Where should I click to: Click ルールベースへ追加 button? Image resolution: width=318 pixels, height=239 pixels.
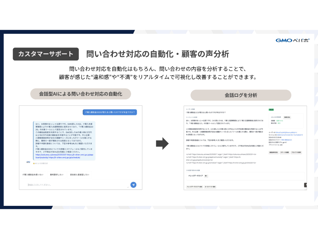pos(210,186)
